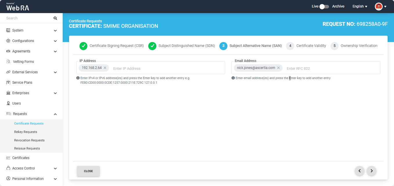
Task: Open Revocation Requests submenu item
Action: [x=29, y=140]
